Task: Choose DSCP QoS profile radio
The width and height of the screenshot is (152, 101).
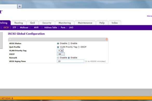Action: [79, 47]
